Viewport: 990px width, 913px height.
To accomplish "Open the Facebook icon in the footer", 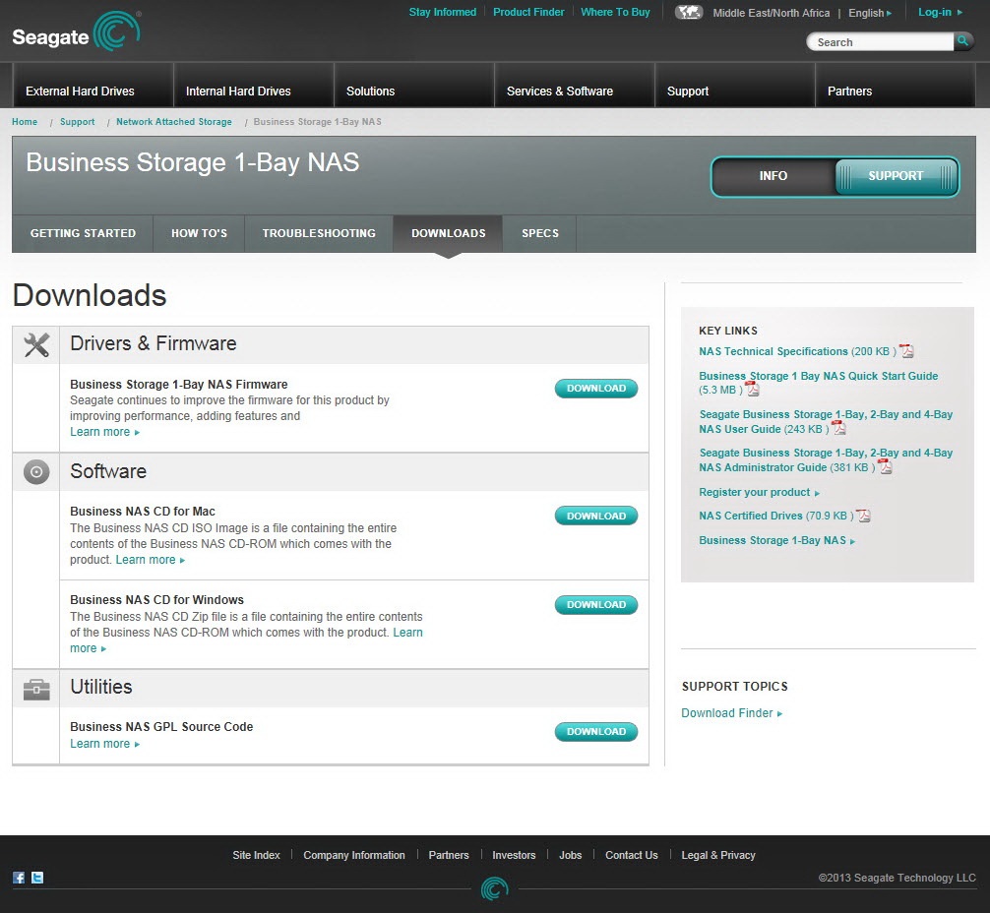I will click(19, 878).
